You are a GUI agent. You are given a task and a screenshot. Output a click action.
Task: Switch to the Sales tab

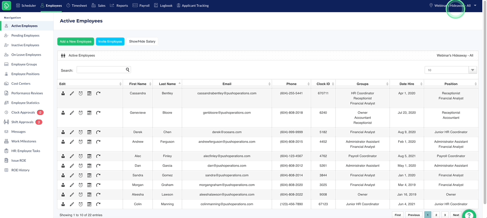coord(99,5)
